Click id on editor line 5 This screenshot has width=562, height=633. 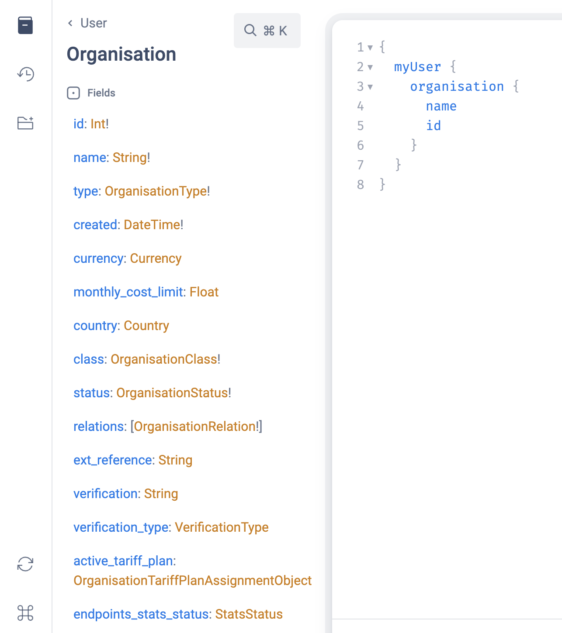coord(434,126)
